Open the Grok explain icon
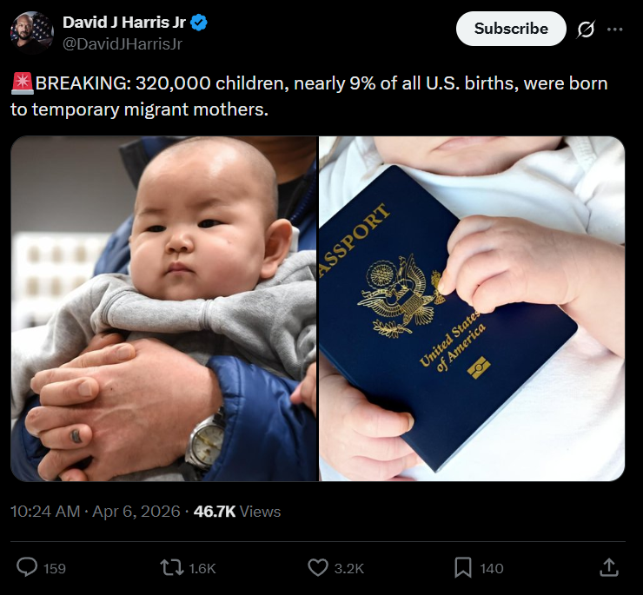Image resolution: width=643 pixels, height=595 pixels. point(586,30)
